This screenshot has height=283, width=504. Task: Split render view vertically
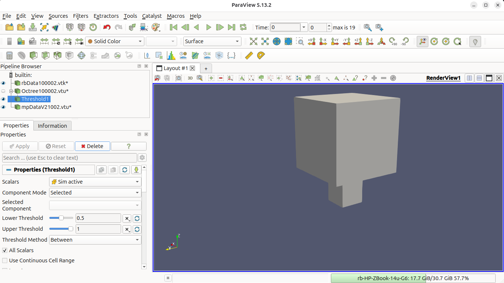tap(479, 78)
